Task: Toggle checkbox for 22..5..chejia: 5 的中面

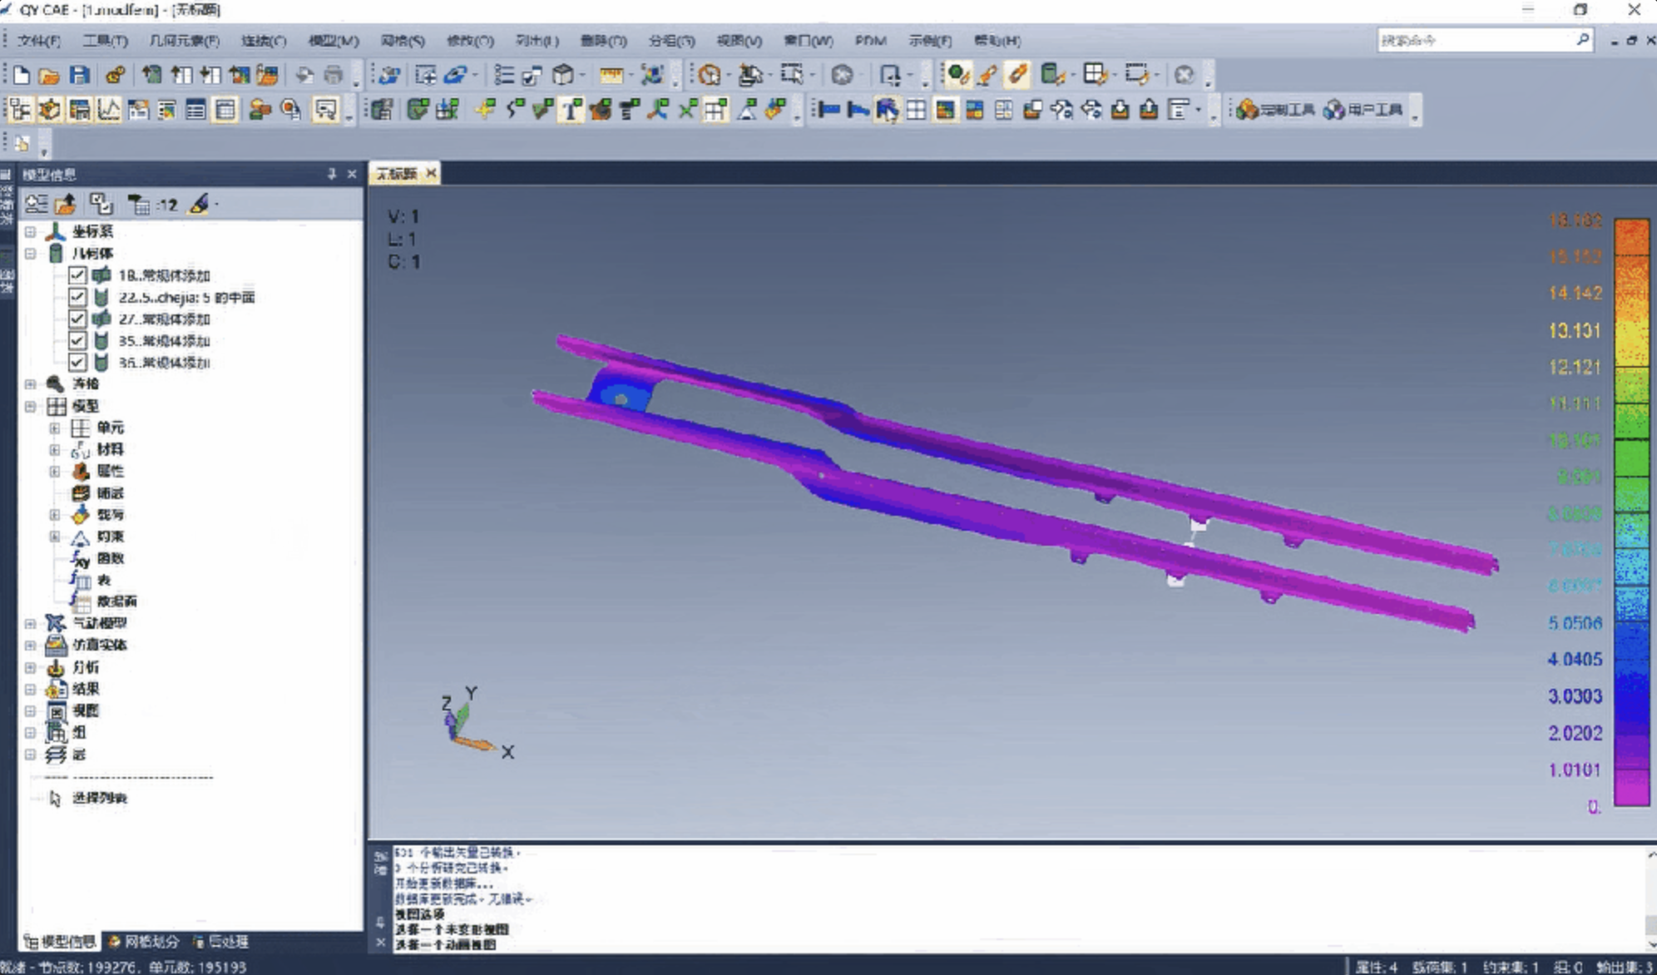Action: (77, 297)
